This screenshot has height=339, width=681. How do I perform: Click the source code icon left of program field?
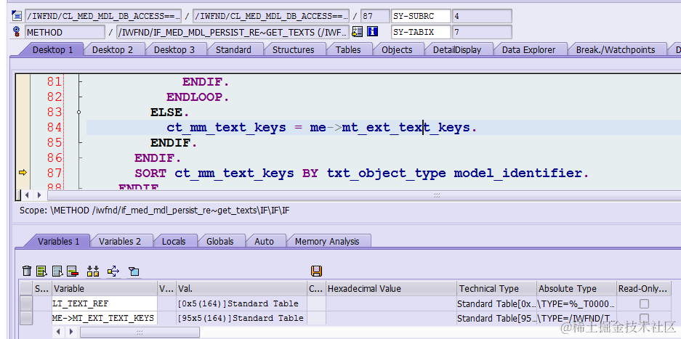coord(17,17)
